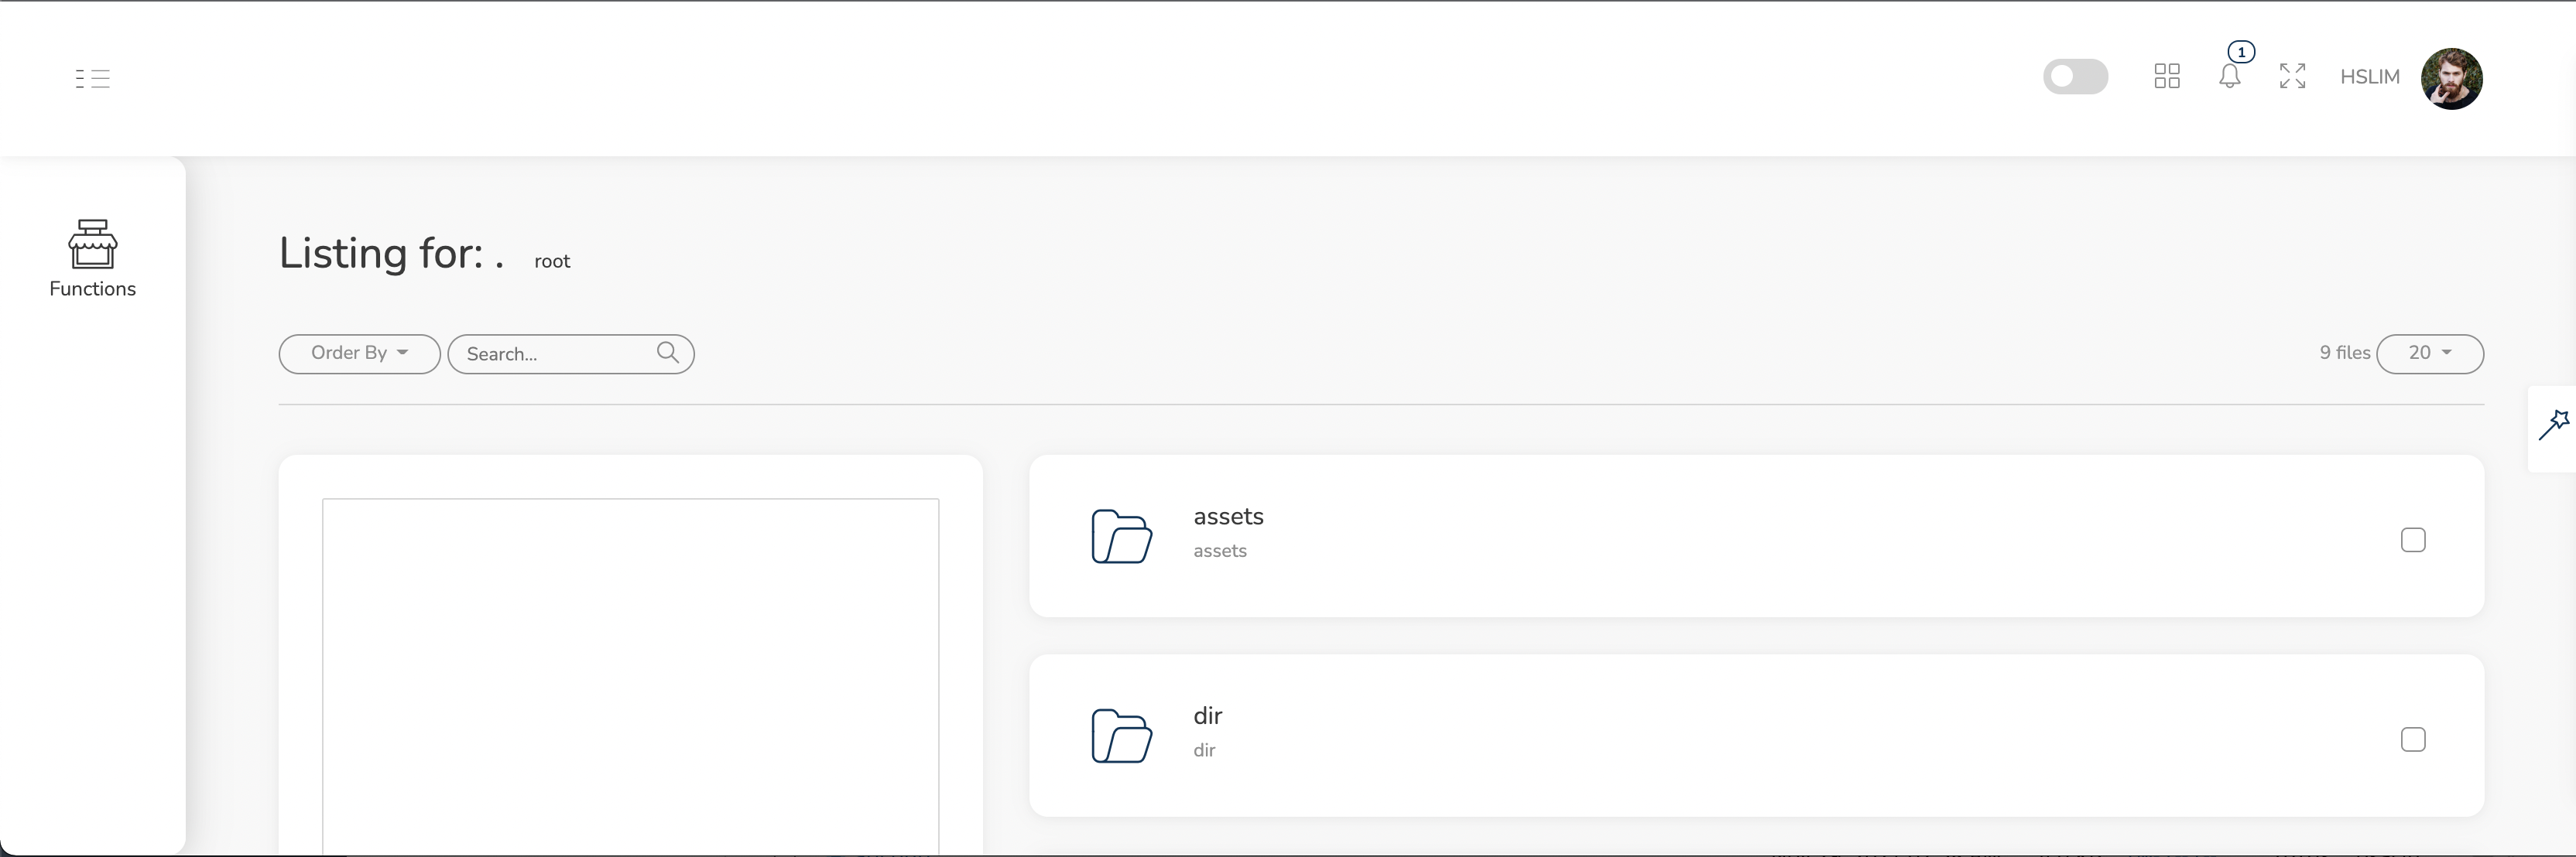Check the dir folder checkbox
The width and height of the screenshot is (2576, 857).
point(2413,739)
